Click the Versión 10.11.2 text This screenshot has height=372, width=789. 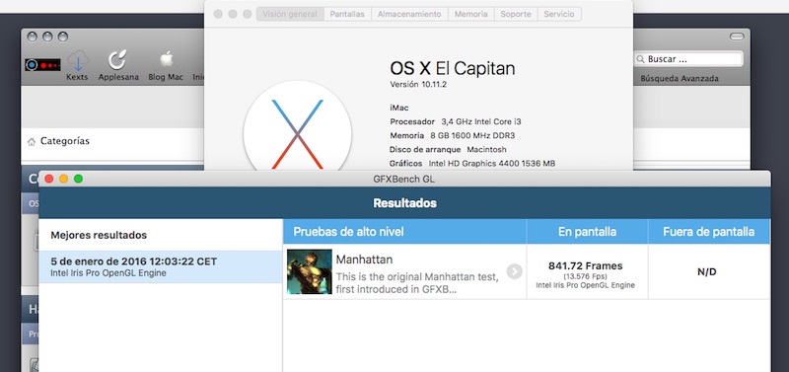[x=418, y=85]
